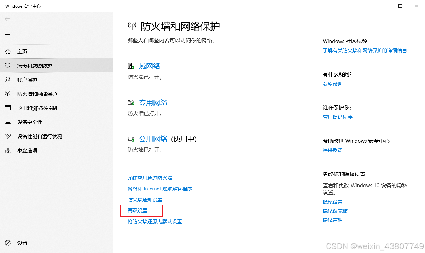This screenshot has height=253, width=425.
Task: Click 将防火墙还原为默认设置 link
Action: tap(155, 222)
